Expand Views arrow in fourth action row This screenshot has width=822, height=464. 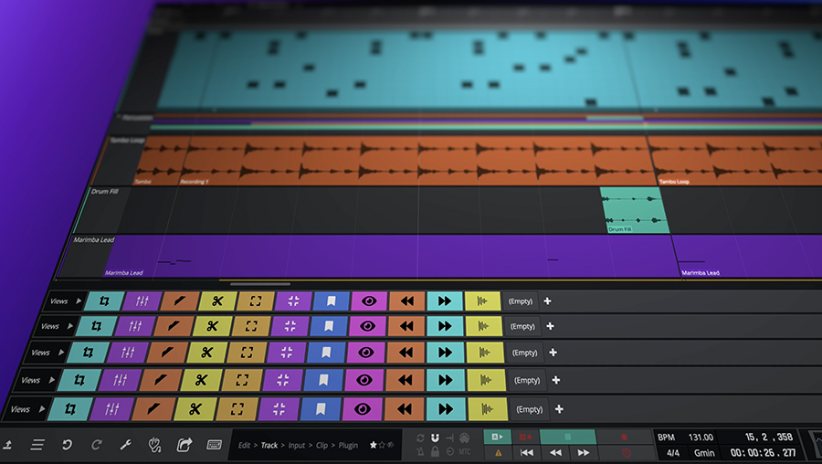coord(51,380)
